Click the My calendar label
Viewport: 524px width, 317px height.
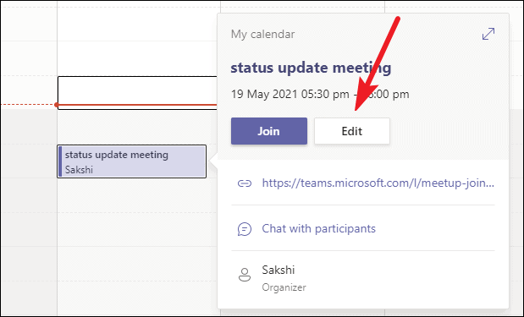tap(262, 34)
